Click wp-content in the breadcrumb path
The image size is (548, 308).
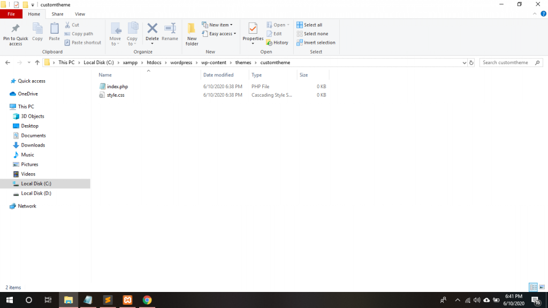[214, 63]
